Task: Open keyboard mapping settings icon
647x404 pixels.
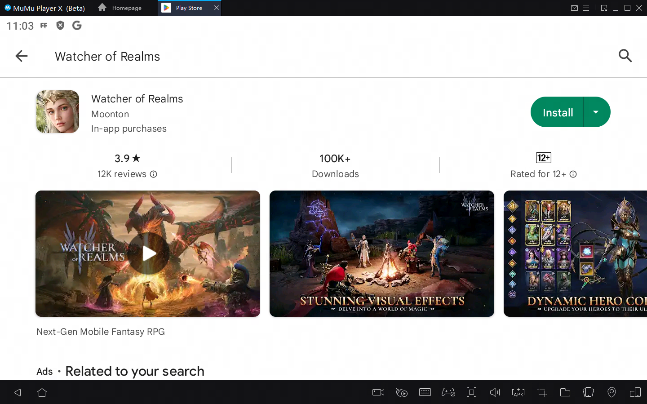Action: pos(425,392)
